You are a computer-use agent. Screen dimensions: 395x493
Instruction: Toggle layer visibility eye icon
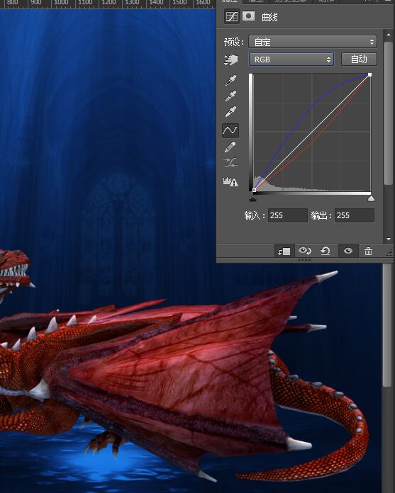348,251
